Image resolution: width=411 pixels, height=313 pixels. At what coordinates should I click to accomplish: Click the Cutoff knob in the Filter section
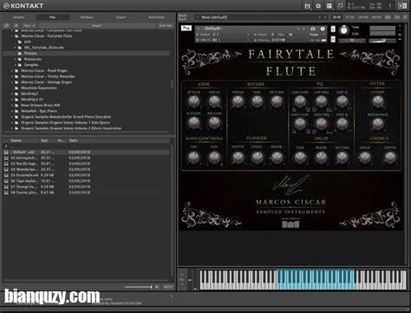[x=377, y=101]
